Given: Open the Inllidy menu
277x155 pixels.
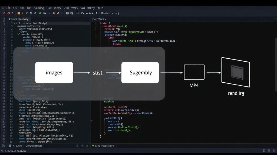Looking at the screenshot, I should click(x=91, y=8).
